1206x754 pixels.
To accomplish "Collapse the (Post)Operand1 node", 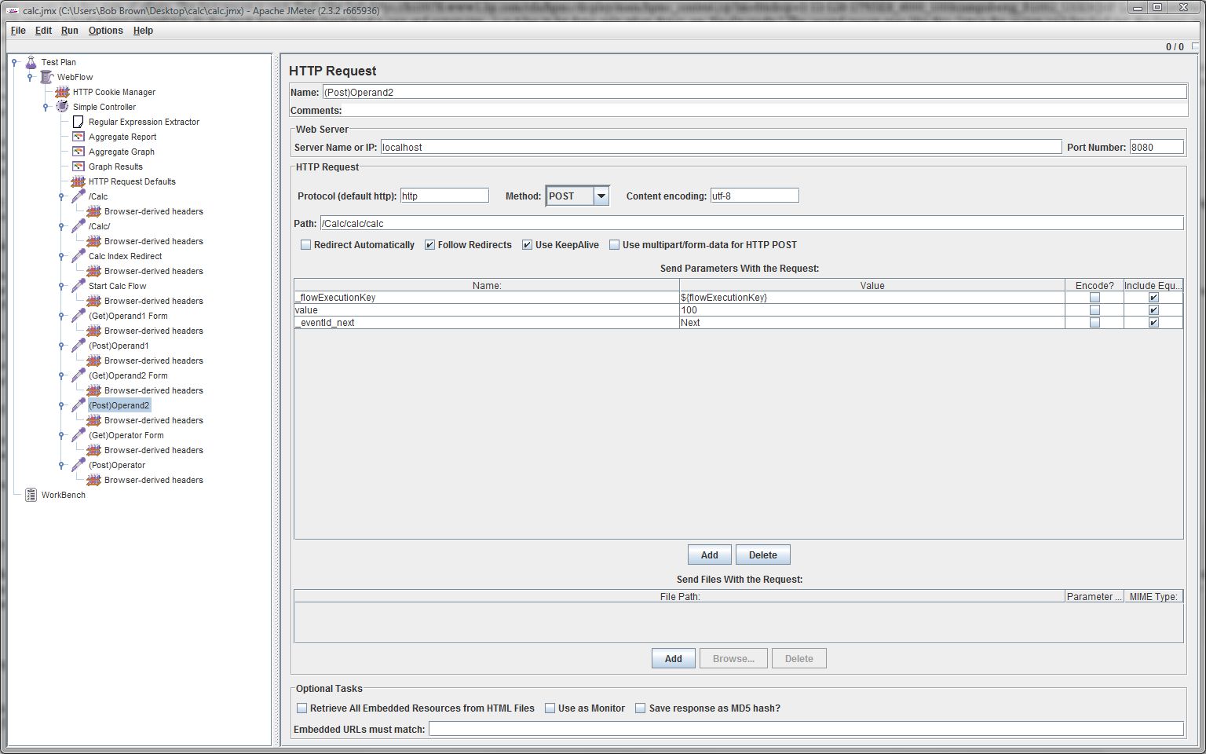I will pos(61,346).
